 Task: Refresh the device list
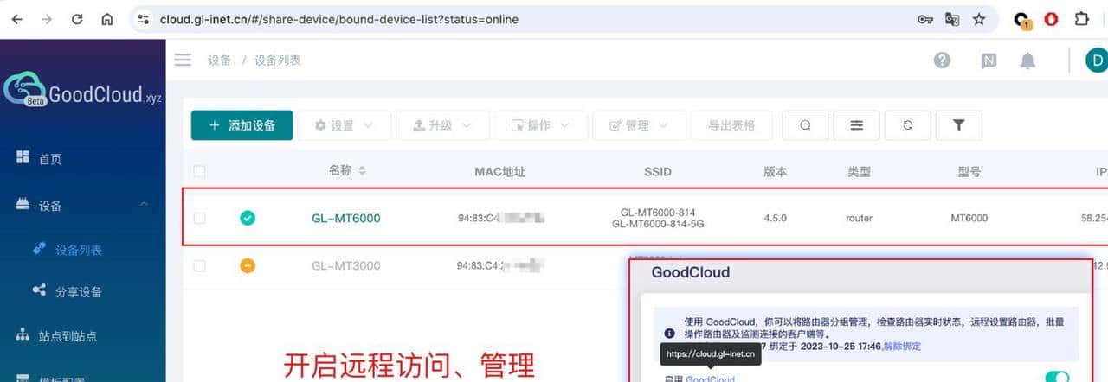point(907,125)
